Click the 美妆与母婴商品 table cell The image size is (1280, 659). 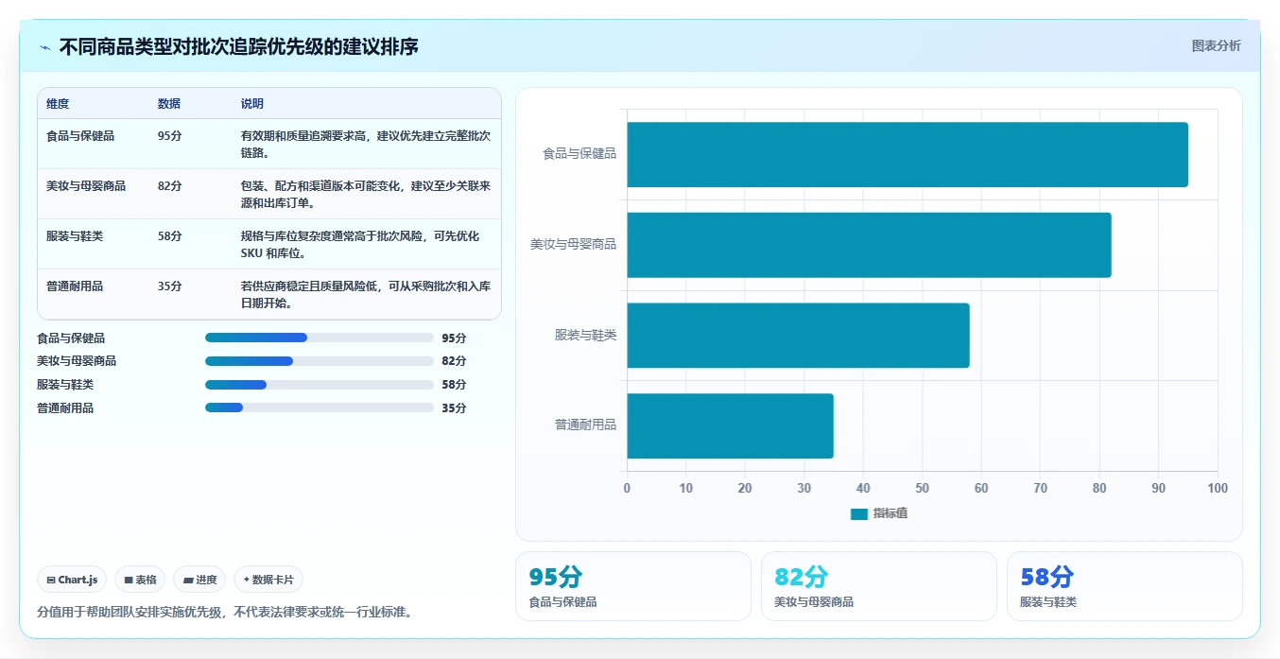[x=86, y=186]
